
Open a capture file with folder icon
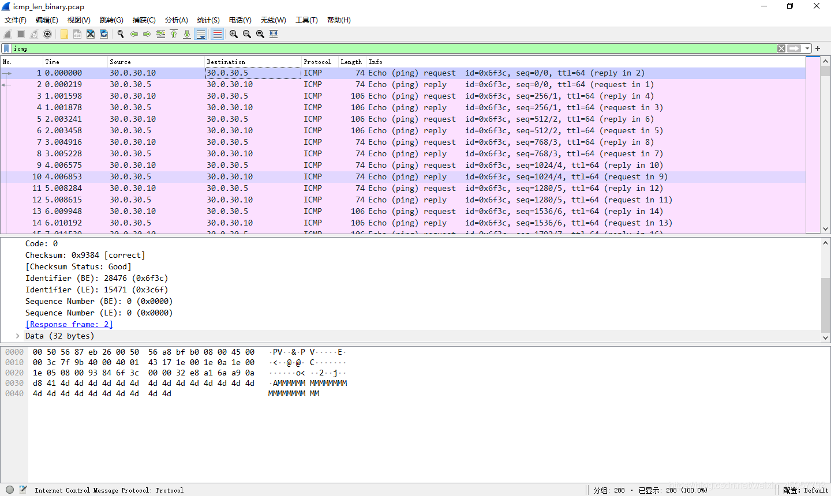64,34
